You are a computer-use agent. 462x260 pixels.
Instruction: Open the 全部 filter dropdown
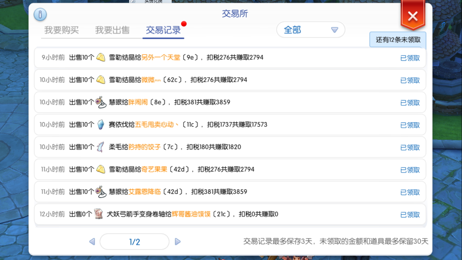click(310, 30)
